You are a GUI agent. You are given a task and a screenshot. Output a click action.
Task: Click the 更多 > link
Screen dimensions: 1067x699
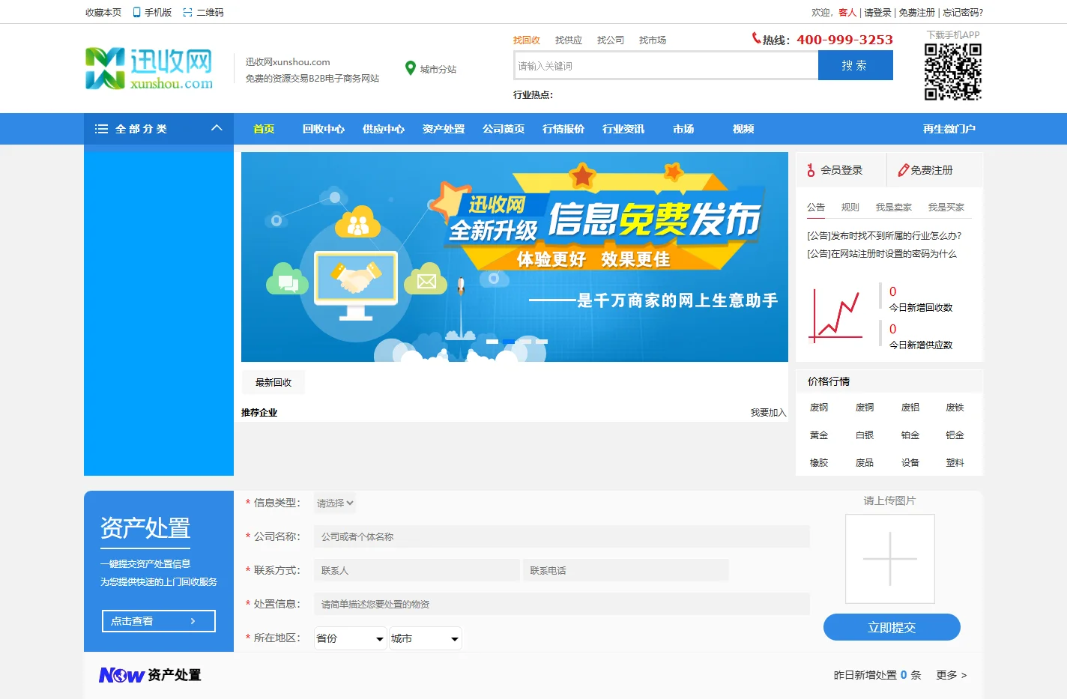952,675
